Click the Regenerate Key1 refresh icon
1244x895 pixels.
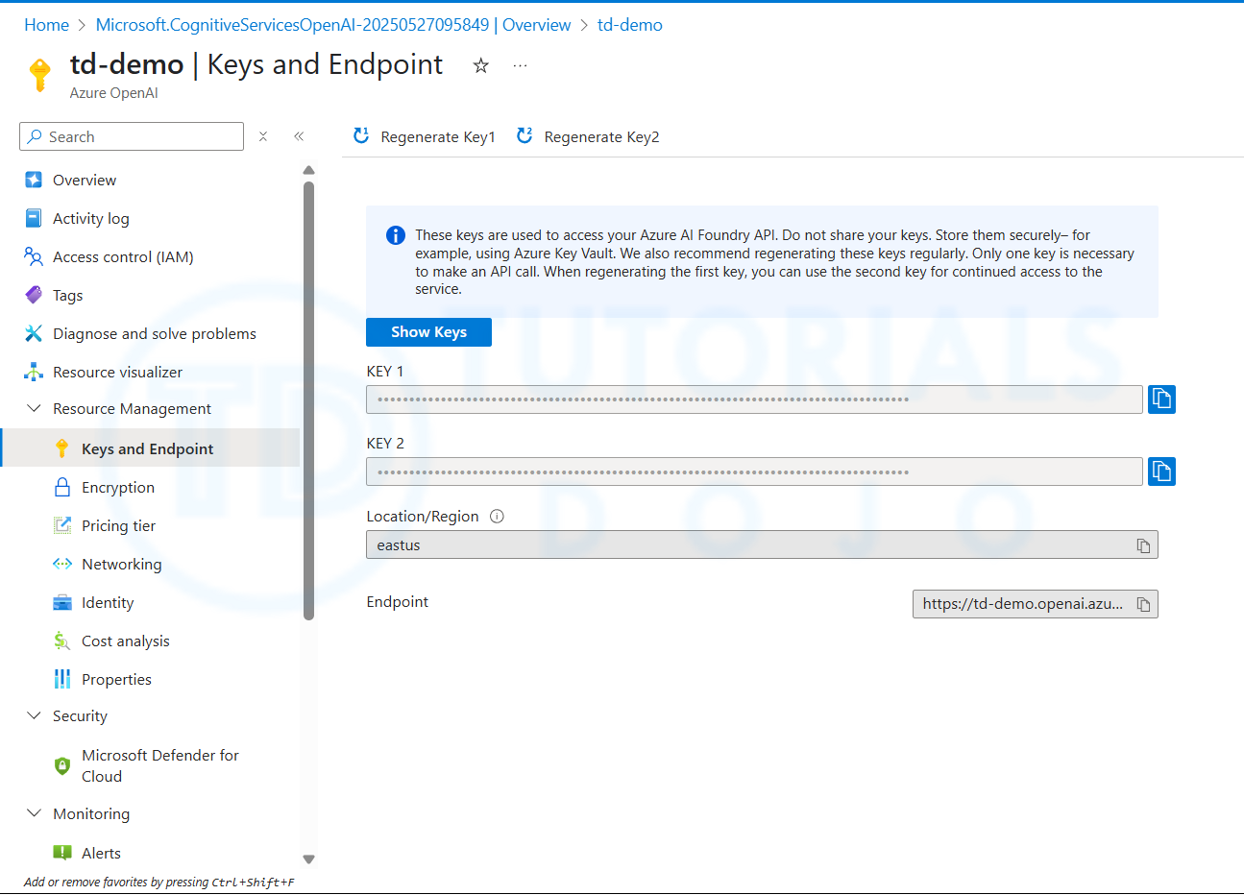[361, 135]
